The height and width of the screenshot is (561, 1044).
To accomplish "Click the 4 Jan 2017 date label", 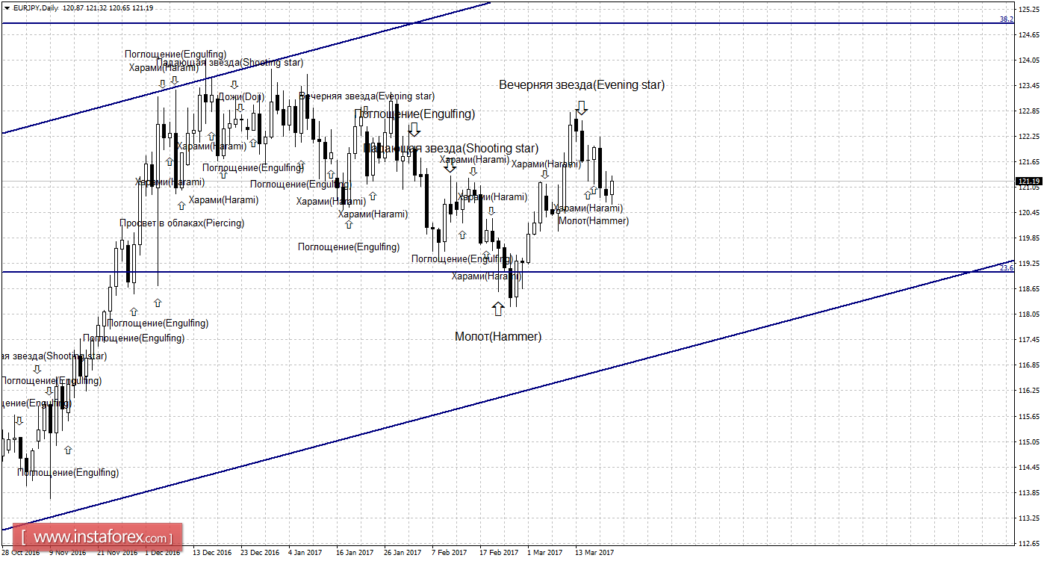I will pos(305,553).
